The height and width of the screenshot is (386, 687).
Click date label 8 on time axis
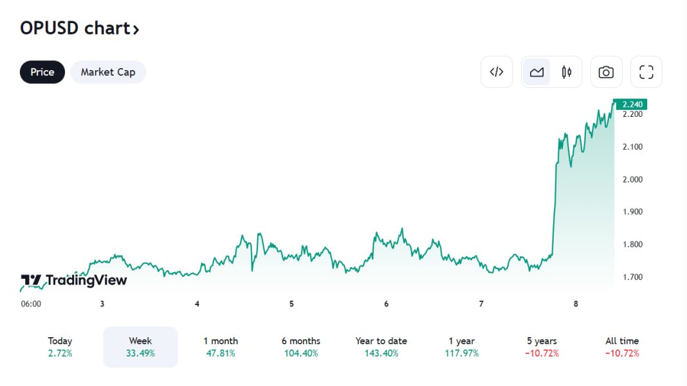click(576, 304)
